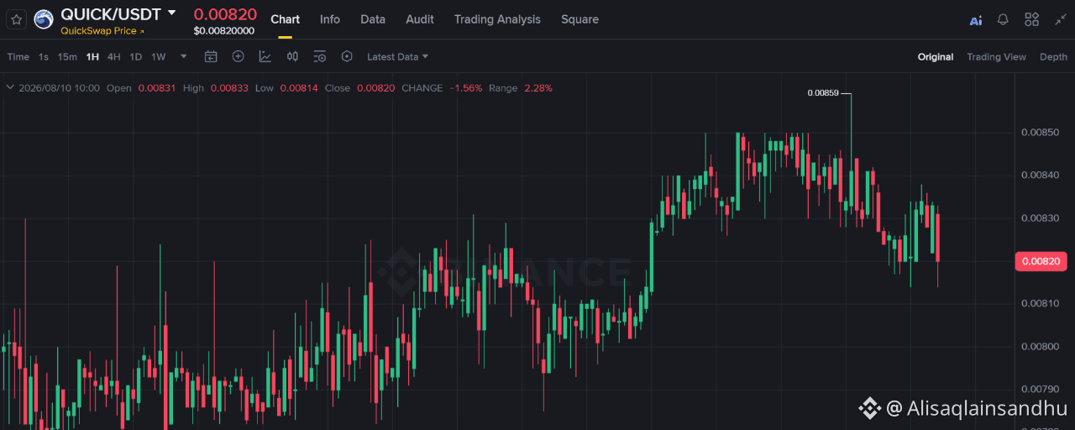Viewport: 1075px width, 430px height.
Task: Switch to the Chart tab
Action: click(x=285, y=19)
